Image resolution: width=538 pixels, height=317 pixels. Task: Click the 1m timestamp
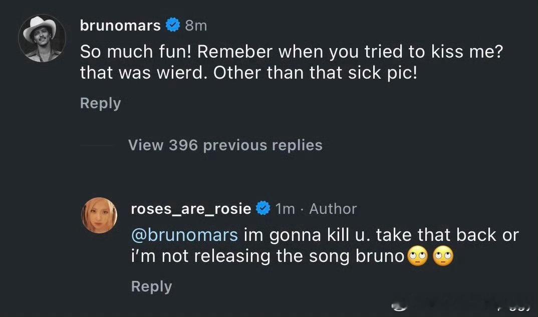(x=285, y=209)
